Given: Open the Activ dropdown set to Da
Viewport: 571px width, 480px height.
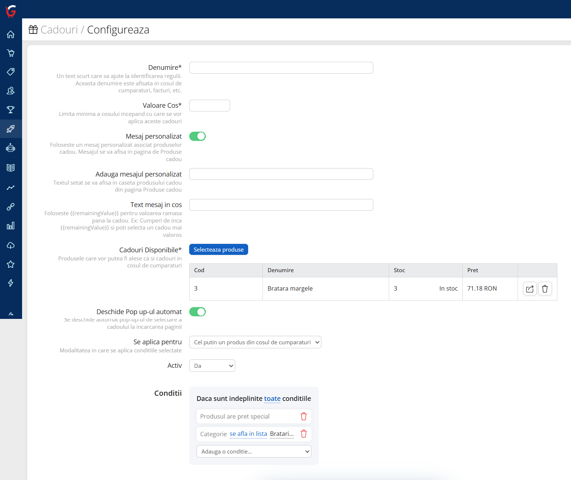Looking at the screenshot, I should [212, 366].
